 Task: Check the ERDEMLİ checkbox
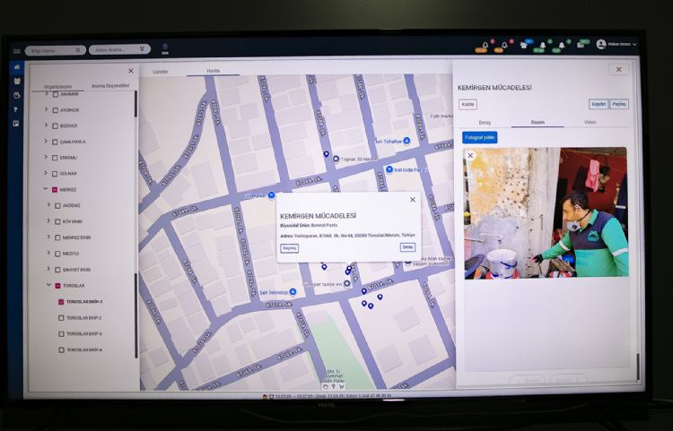tap(55, 158)
